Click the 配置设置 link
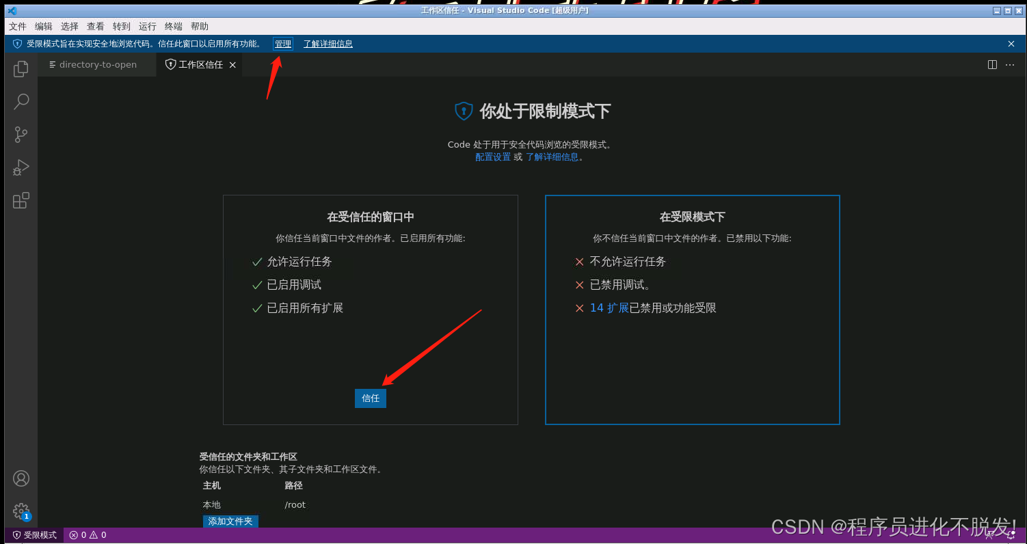Screen dimensions: 1027x544 coord(492,157)
